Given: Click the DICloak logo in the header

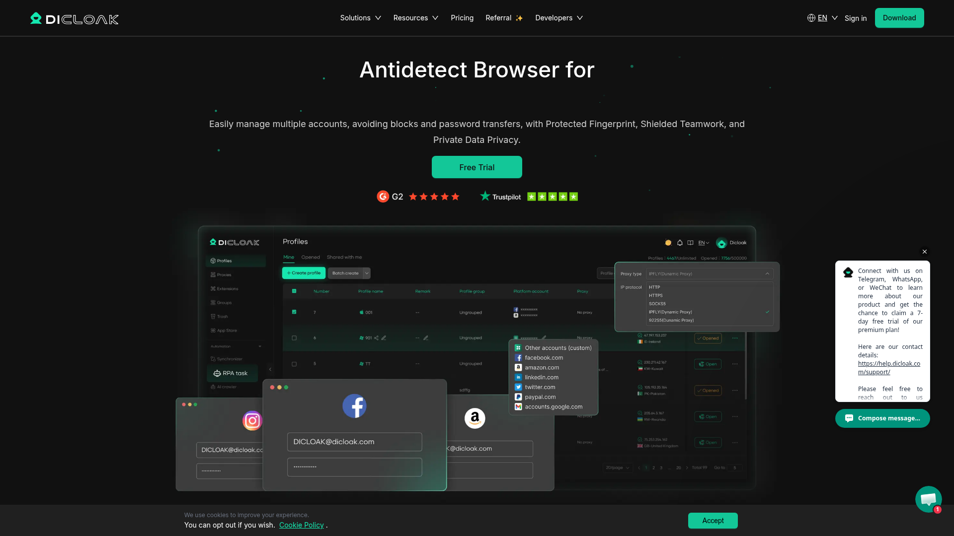Looking at the screenshot, I should tap(75, 18).
